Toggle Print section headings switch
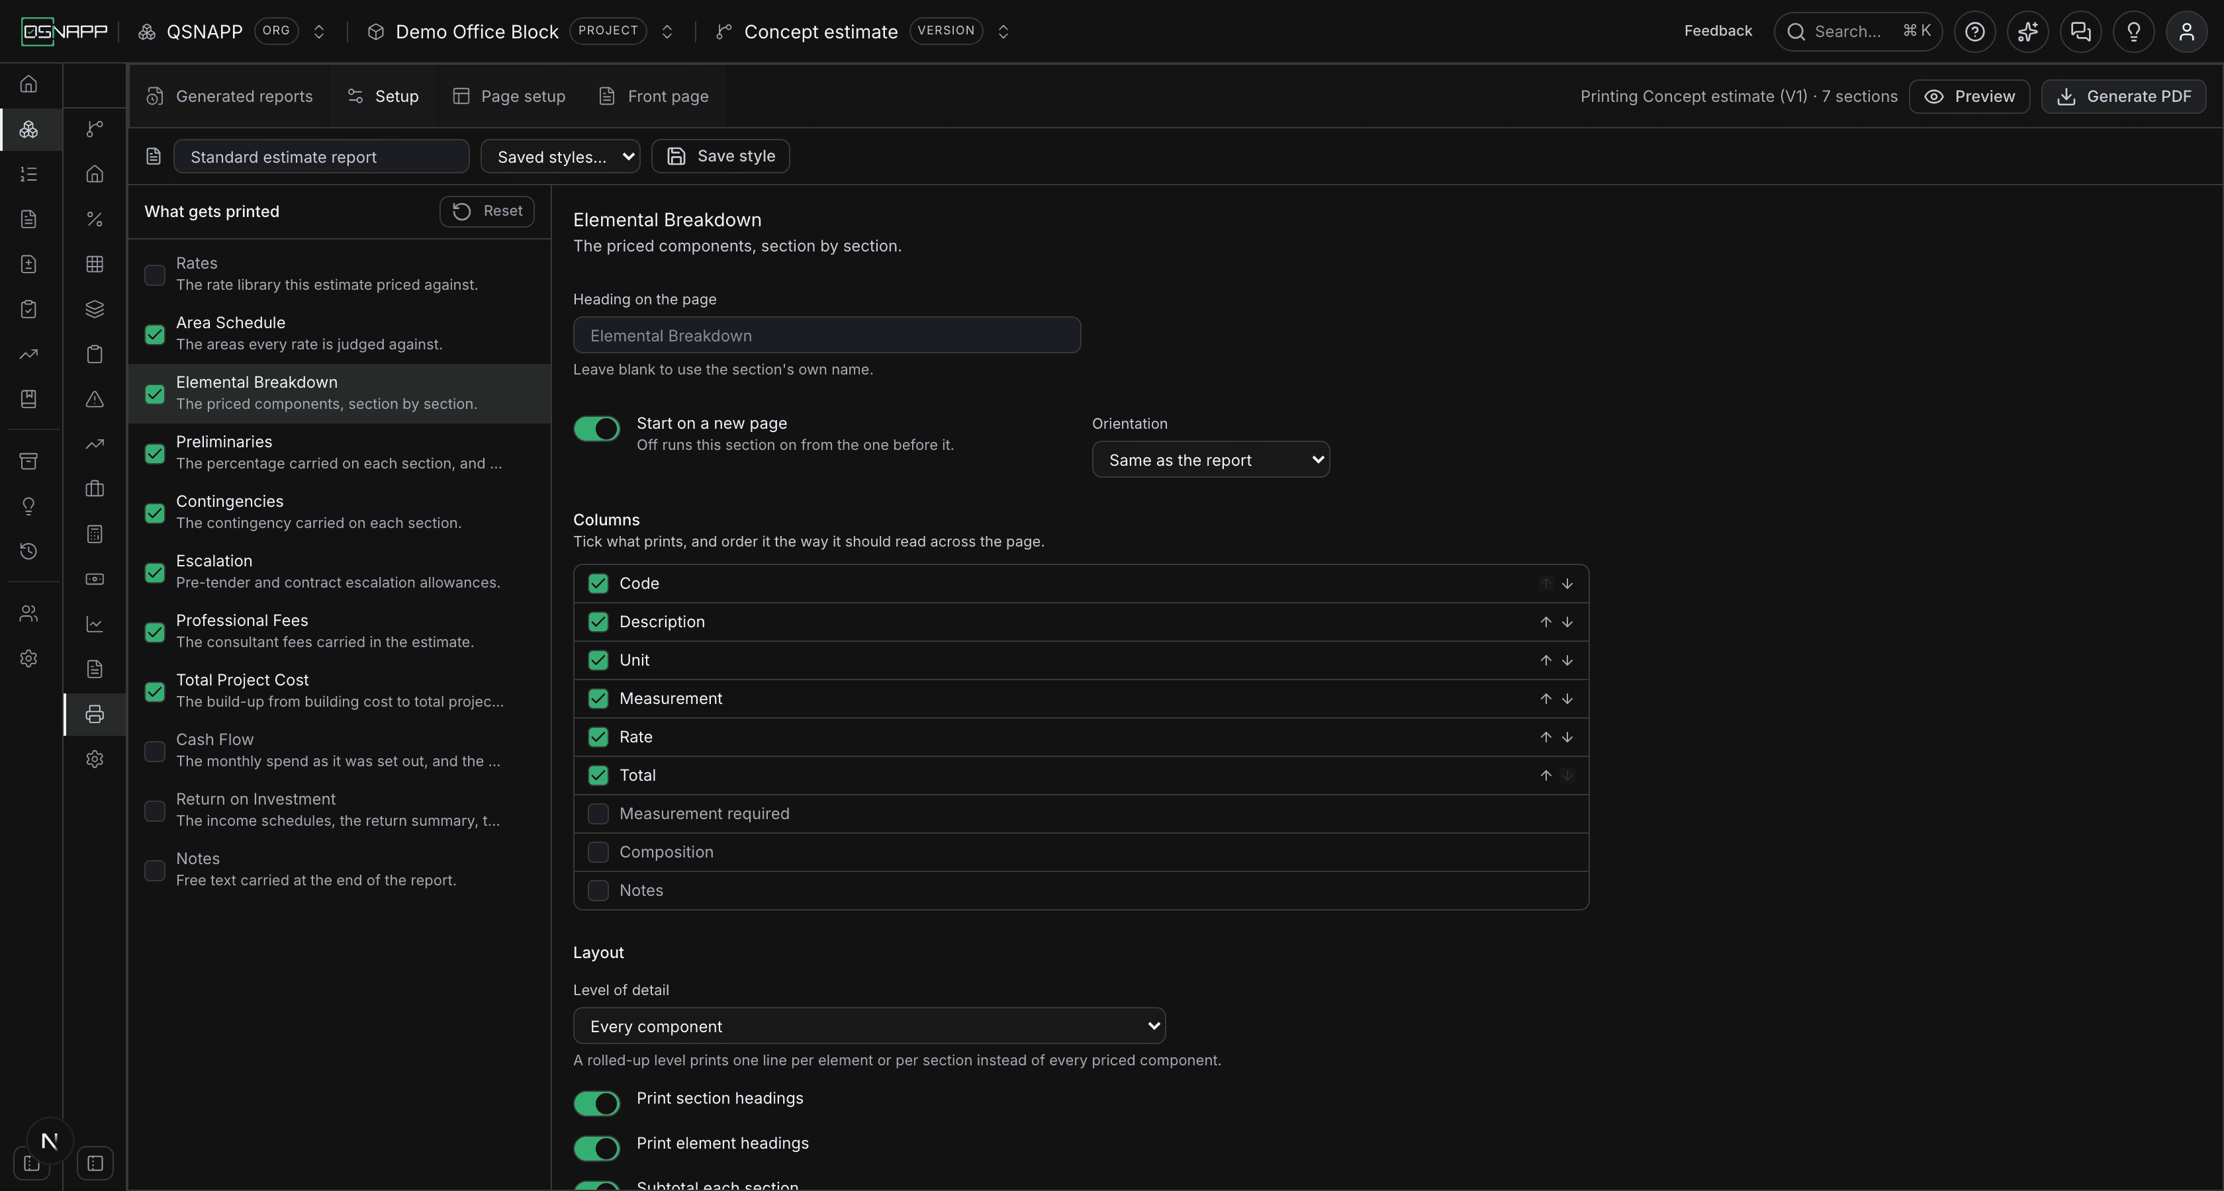The height and width of the screenshot is (1191, 2224). coord(596,1103)
